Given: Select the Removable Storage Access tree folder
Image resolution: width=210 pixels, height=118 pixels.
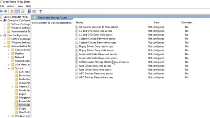Looking at the screenshot, I should click(x=24, y=105).
